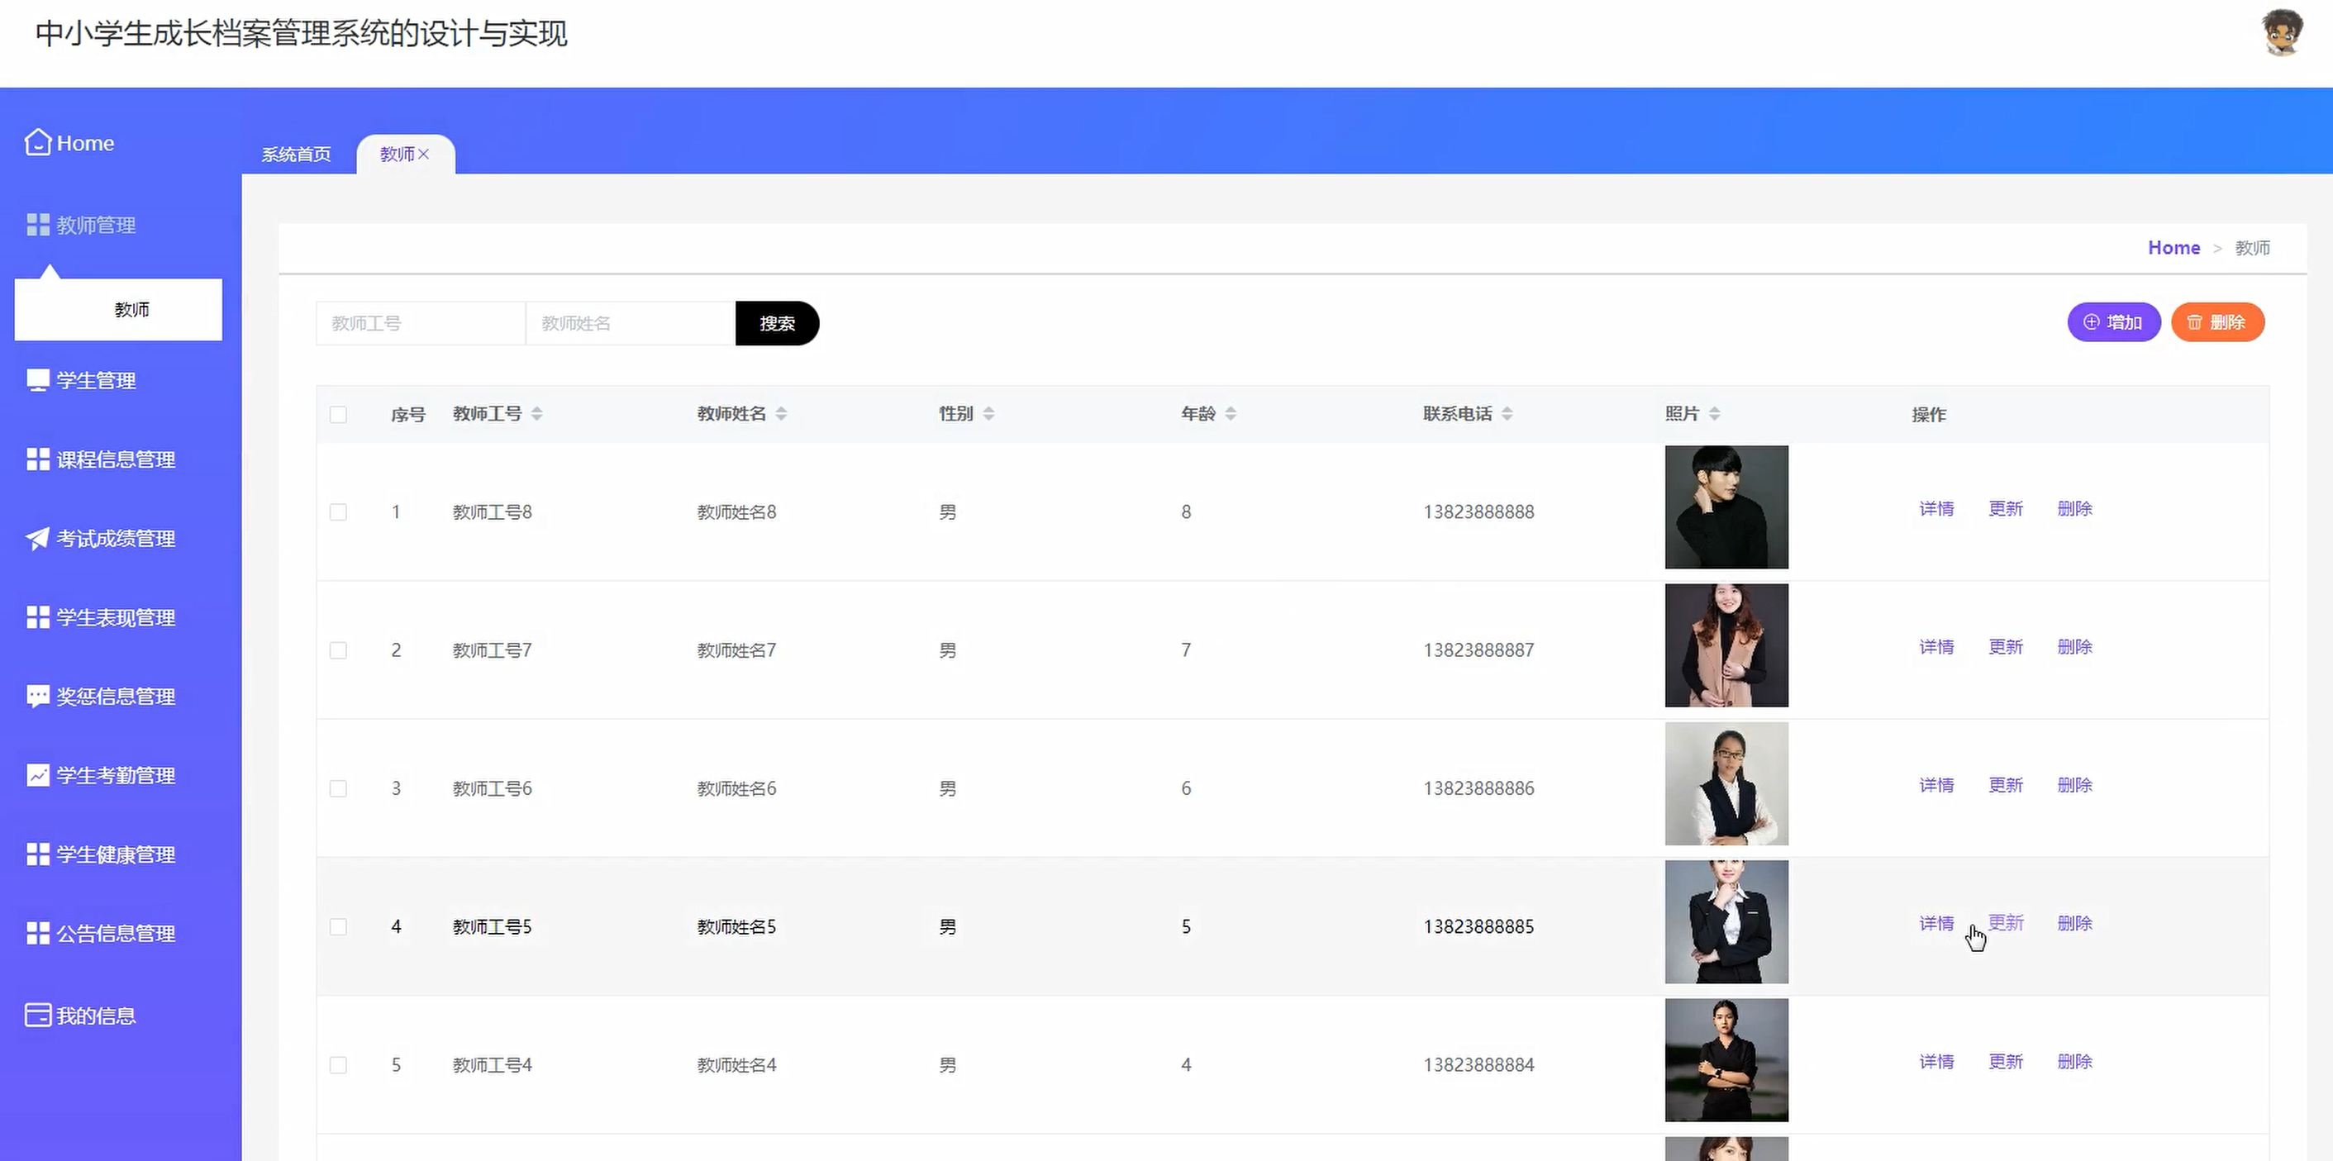Open the photo of 教师姓名7

[x=1726, y=645]
